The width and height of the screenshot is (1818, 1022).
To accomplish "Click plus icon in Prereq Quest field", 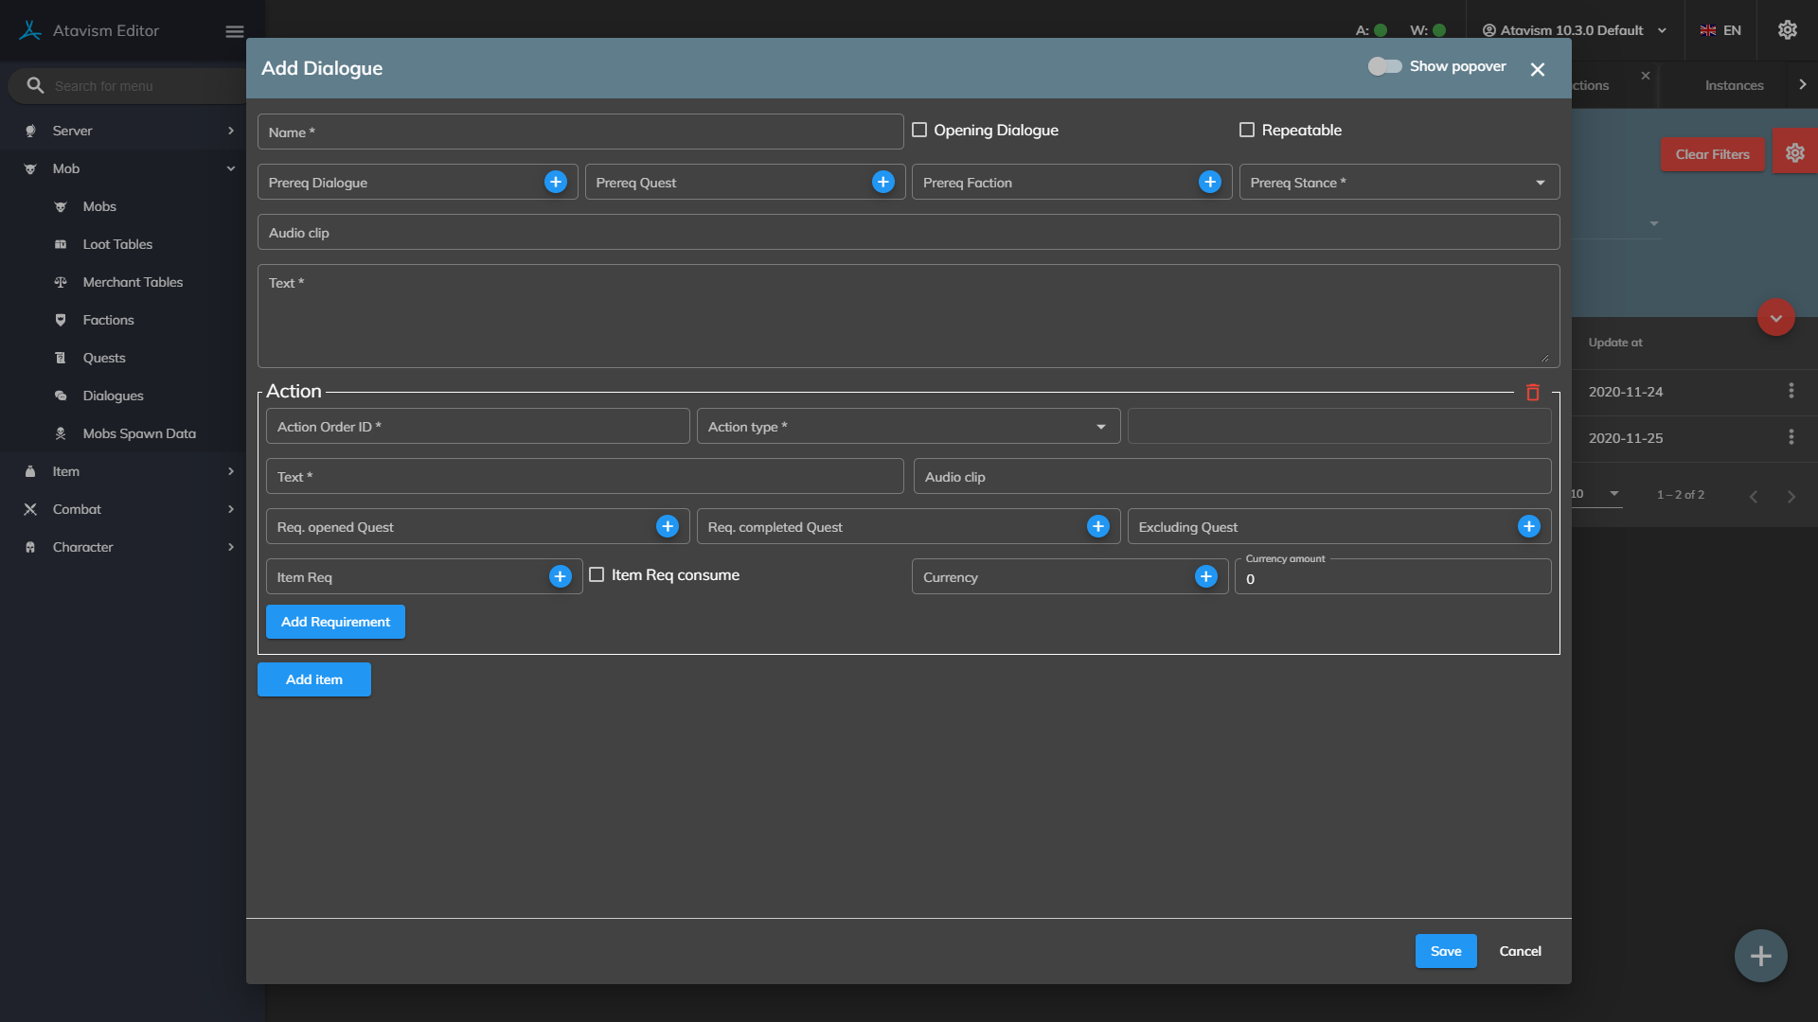I will 883,182.
